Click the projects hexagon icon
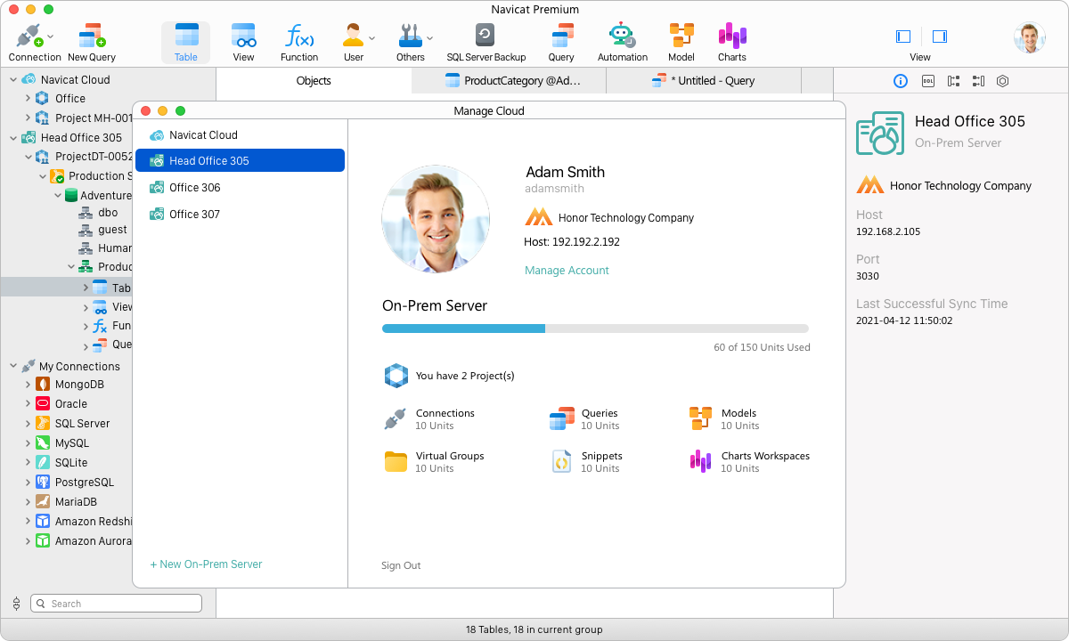Screen dimensions: 1069x641 pos(396,376)
